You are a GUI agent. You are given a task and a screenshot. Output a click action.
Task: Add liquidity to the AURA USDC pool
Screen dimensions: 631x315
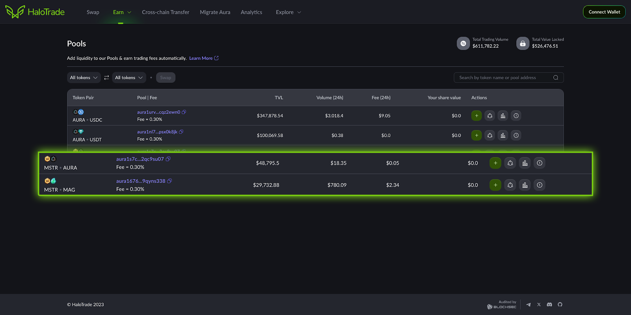click(x=476, y=116)
